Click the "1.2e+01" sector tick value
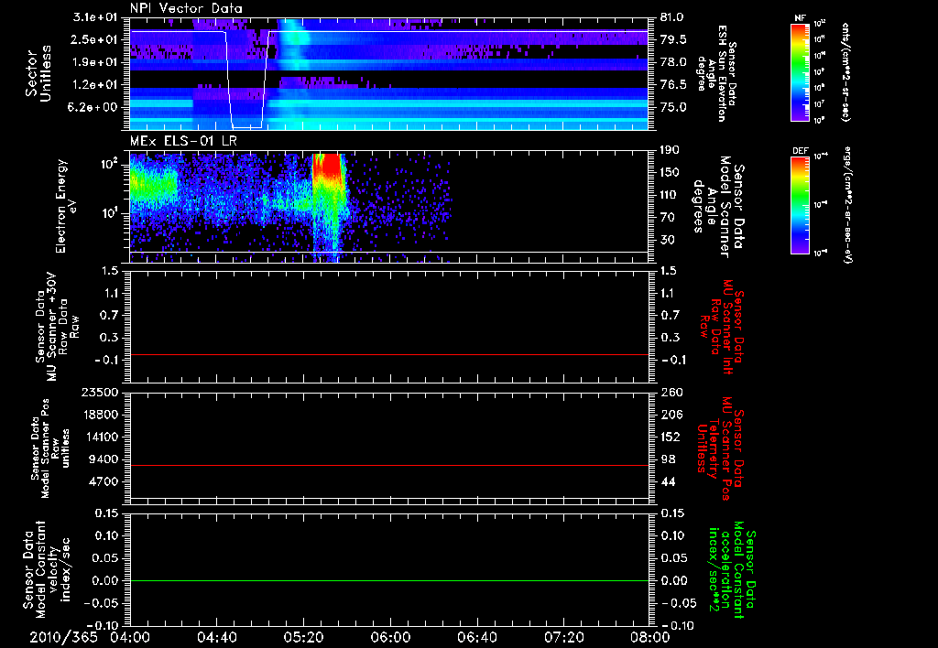The width and height of the screenshot is (938, 648). [97, 85]
